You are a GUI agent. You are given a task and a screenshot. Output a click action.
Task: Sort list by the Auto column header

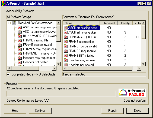pyautogui.click(x=137, y=23)
